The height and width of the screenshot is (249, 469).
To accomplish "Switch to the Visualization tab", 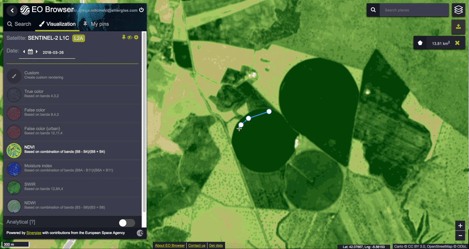I will coord(57,24).
